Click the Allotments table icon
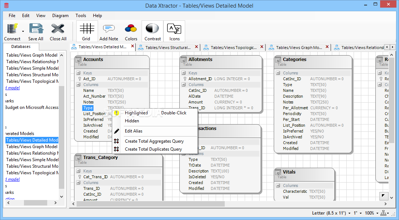399x220 pixels. pos(184,60)
